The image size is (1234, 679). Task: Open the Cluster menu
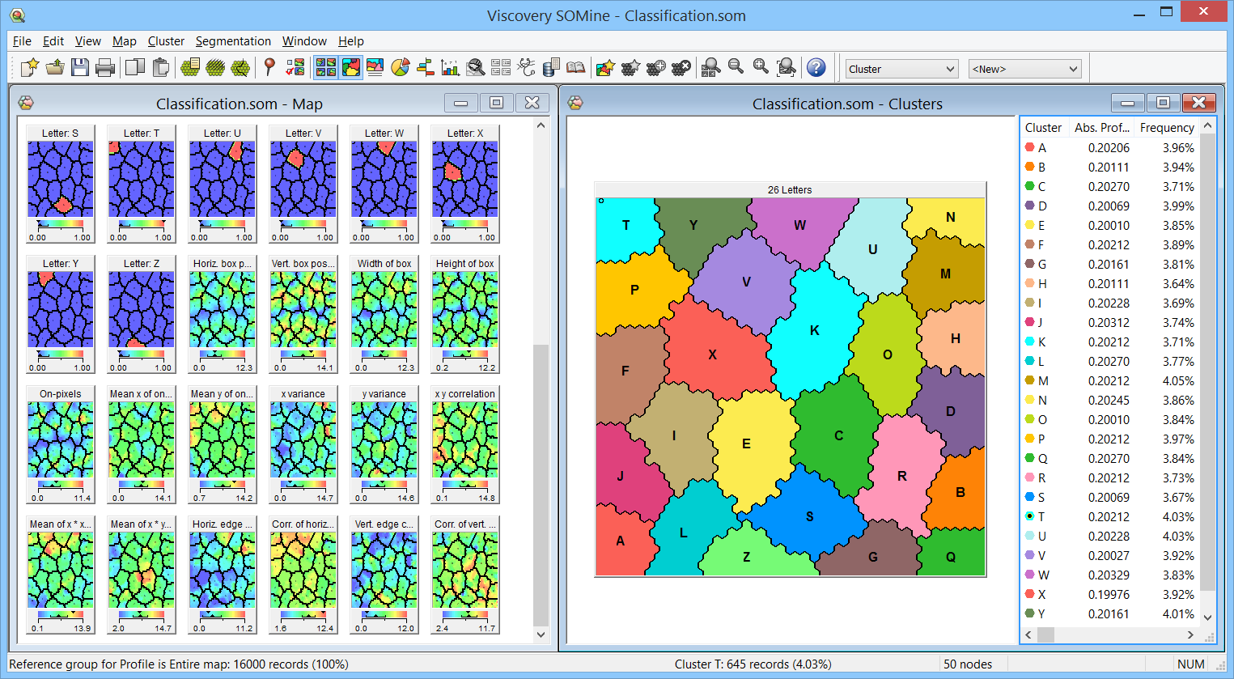166,41
